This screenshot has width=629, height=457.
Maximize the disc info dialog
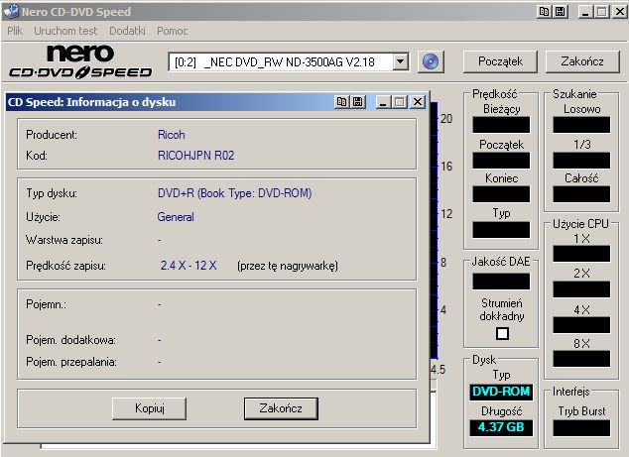(399, 102)
